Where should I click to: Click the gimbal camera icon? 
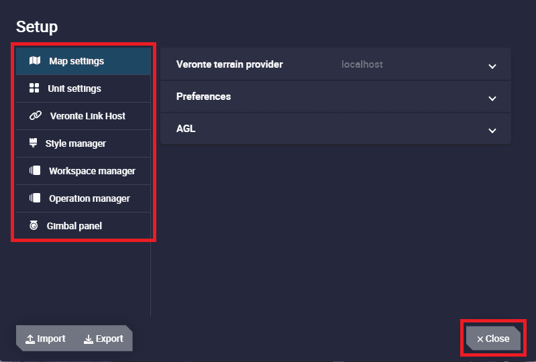pos(34,225)
